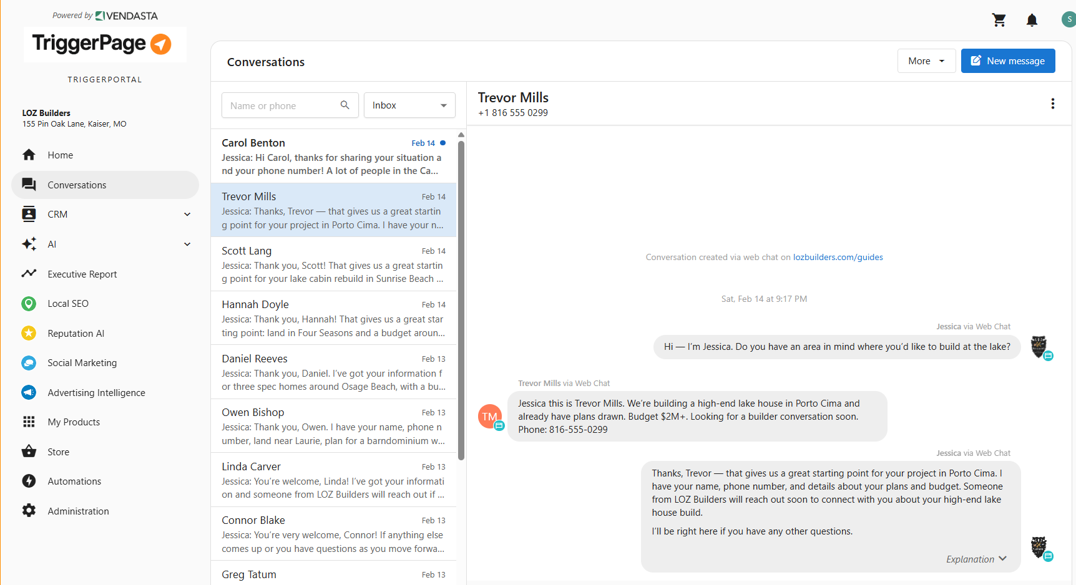Click the Executive Report trend icon
Screen dimensions: 1076x585
[x=29, y=274]
